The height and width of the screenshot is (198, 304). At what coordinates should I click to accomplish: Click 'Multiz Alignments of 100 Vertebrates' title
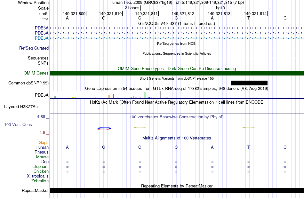[177, 138]
